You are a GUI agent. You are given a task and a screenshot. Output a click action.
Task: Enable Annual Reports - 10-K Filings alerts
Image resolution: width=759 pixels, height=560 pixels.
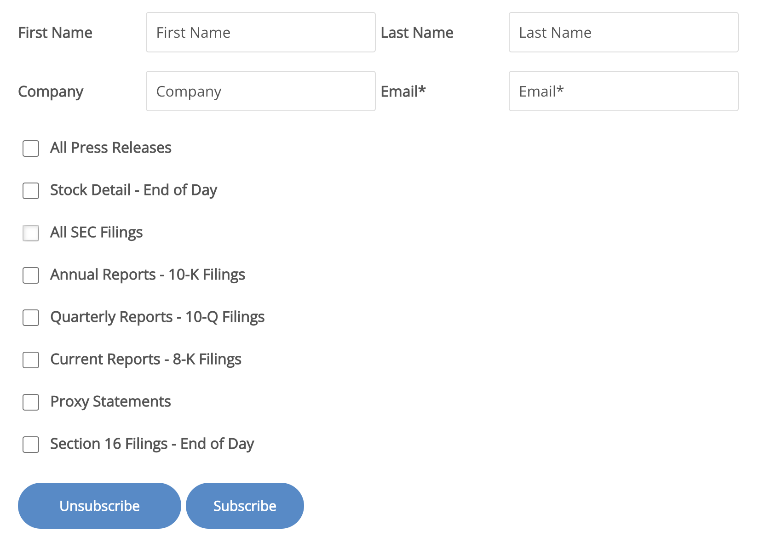click(30, 275)
